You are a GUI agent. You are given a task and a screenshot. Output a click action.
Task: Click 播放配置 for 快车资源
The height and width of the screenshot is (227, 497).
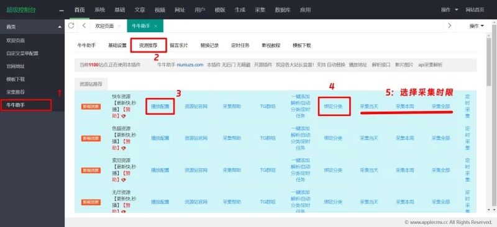[160, 107]
